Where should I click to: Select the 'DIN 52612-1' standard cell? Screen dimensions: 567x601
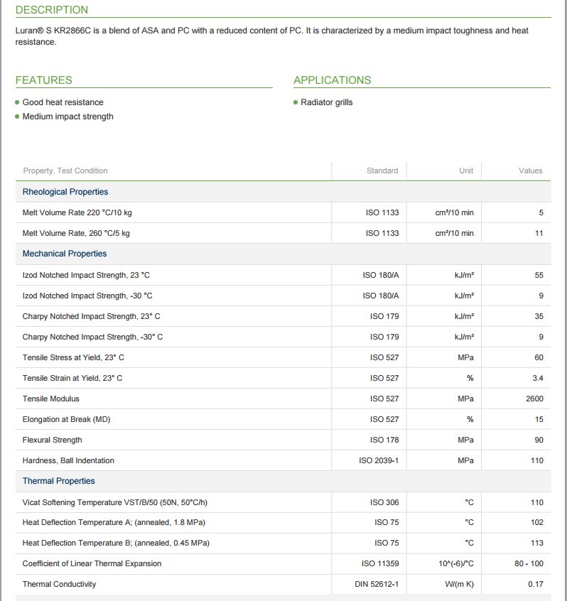click(x=377, y=584)
